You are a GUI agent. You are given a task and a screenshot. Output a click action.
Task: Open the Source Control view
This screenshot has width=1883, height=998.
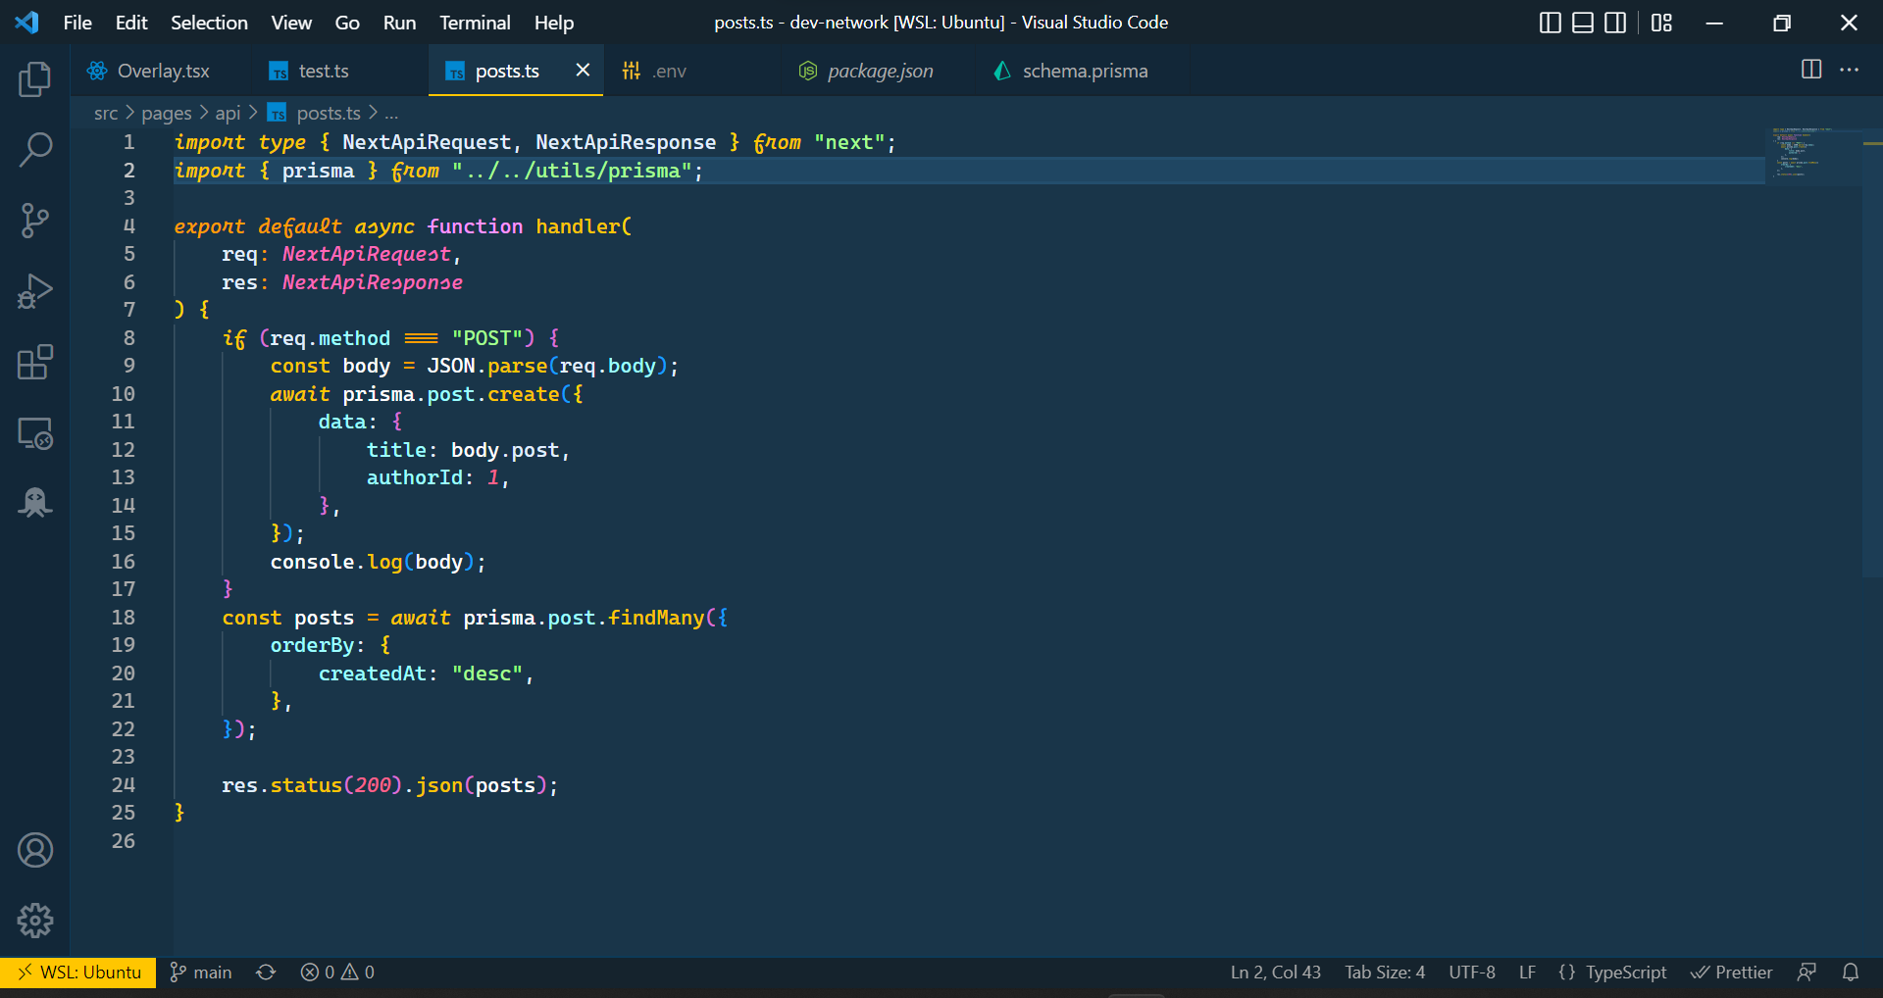click(35, 221)
